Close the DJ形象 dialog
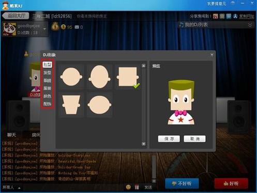This screenshot has height=193, width=257. 212,55
